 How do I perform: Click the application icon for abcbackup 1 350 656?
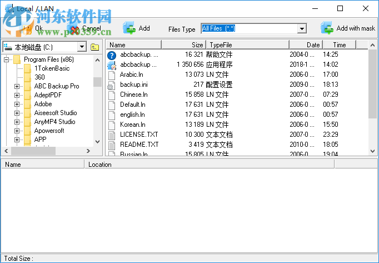click(x=112, y=65)
